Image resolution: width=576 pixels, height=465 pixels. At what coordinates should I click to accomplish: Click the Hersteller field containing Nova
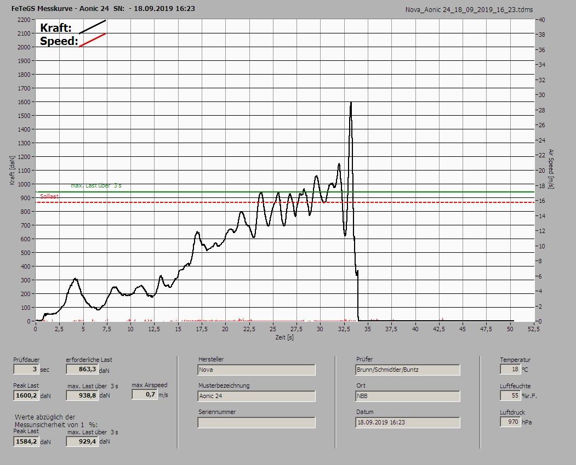tap(256, 370)
